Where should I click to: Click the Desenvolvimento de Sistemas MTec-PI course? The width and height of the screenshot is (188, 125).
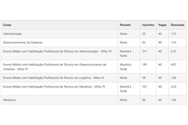pos(55,67)
